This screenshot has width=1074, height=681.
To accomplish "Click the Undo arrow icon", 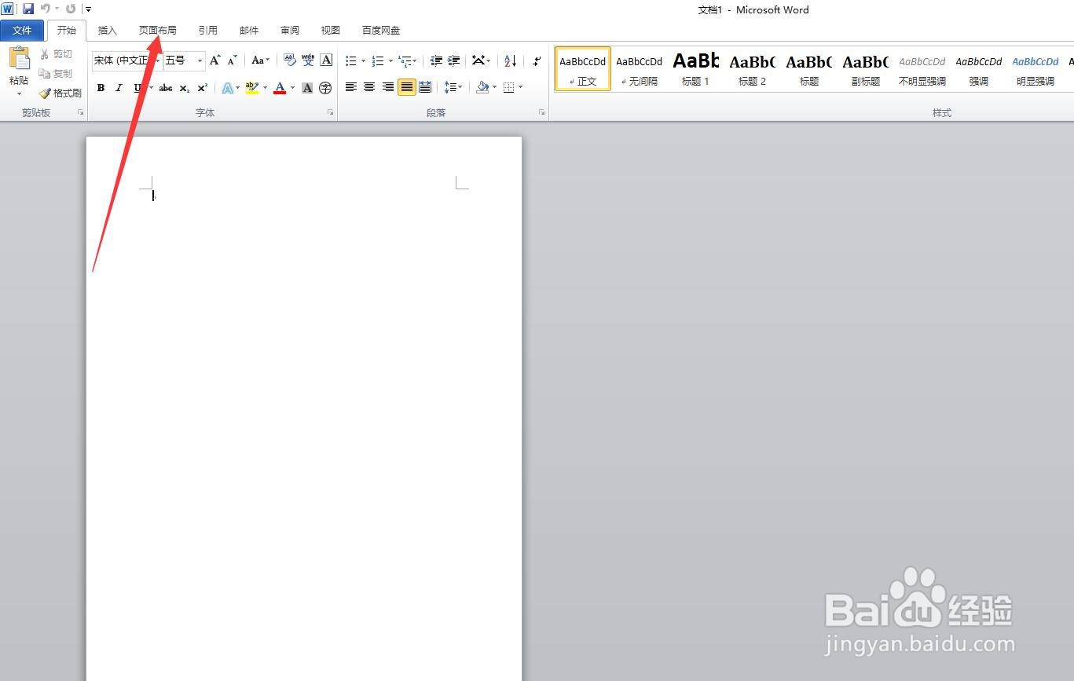I will (x=45, y=9).
